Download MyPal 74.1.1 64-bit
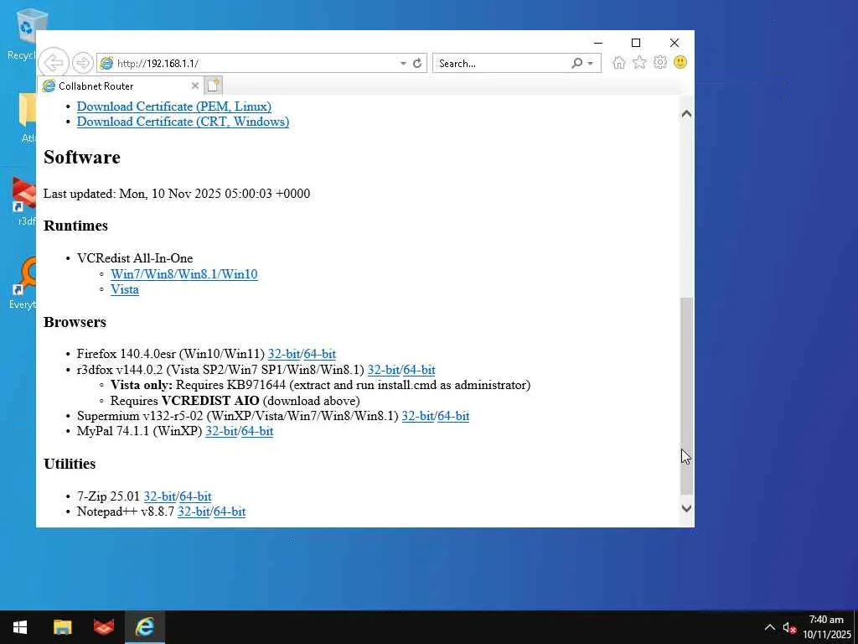This screenshot has height=644, width=858. (257, 431)
